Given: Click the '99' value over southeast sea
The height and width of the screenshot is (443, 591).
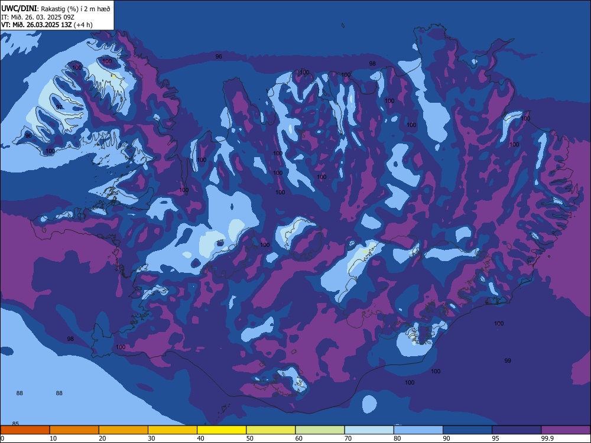Looking at the screenshot, I should (x=508, y=360).
